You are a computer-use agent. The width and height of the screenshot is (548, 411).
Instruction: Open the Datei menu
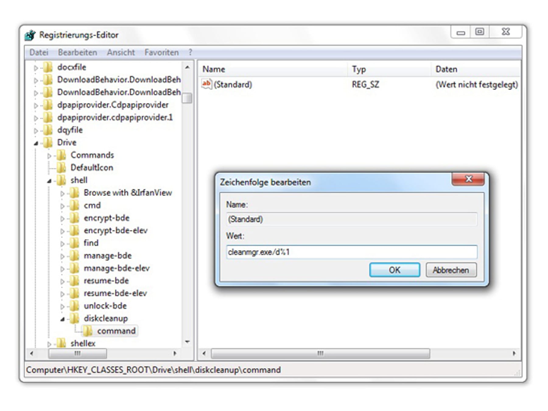(x=39, y=52)
